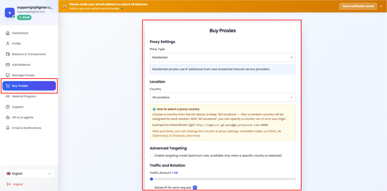Click Send verification email button
Image resolution: width=387 pixels, height=191 pixels.
[x=358, y=6]
